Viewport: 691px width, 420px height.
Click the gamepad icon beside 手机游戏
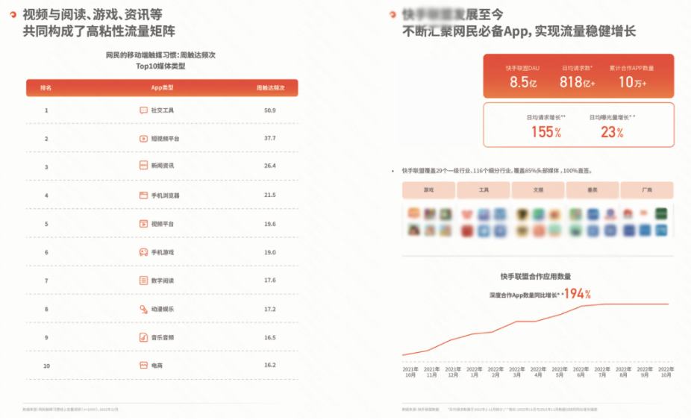pyautogui.click(x=144, y=252)
